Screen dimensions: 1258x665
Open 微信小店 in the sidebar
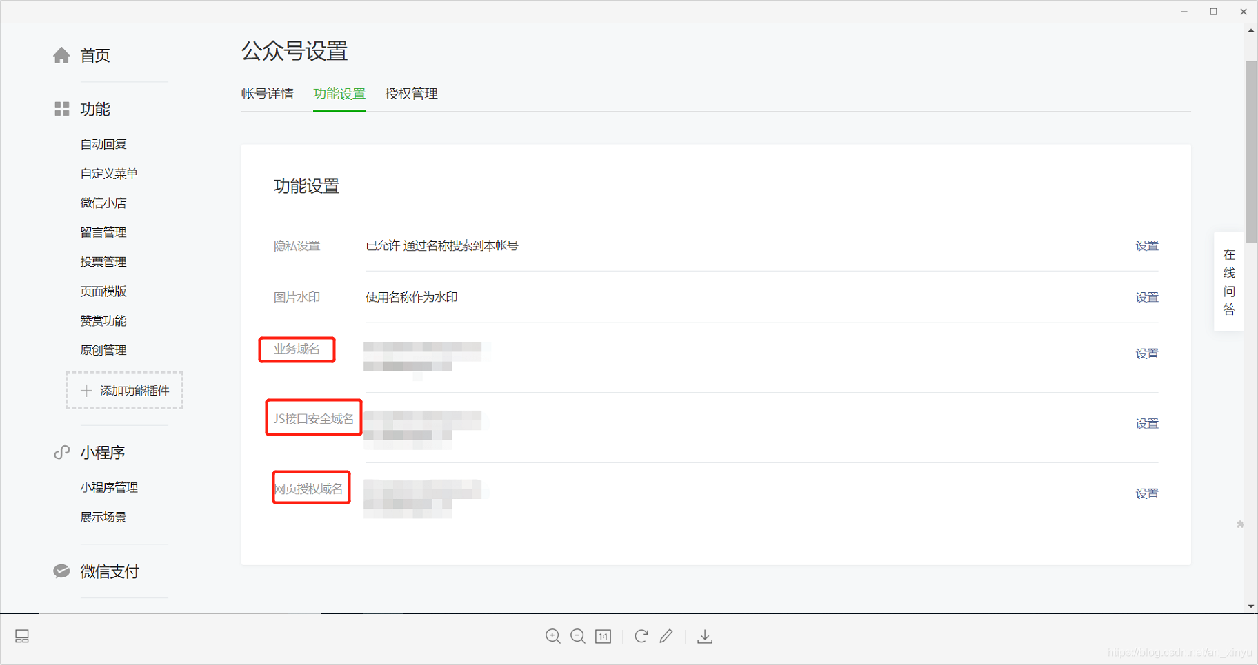[103, 203]
